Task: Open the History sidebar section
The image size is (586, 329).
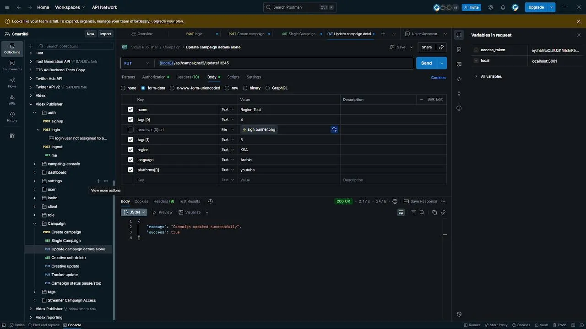Action: coord(12,117)
